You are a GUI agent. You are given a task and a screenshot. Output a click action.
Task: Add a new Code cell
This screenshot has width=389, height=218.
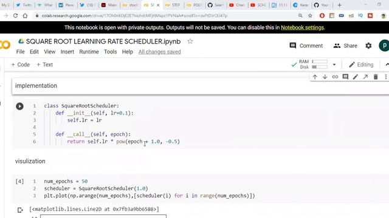point(20,65)
